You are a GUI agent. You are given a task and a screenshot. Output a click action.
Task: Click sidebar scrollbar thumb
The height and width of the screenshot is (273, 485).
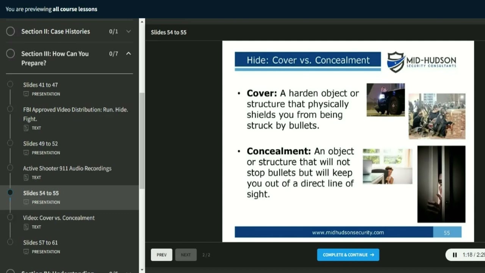coord(142,141)
